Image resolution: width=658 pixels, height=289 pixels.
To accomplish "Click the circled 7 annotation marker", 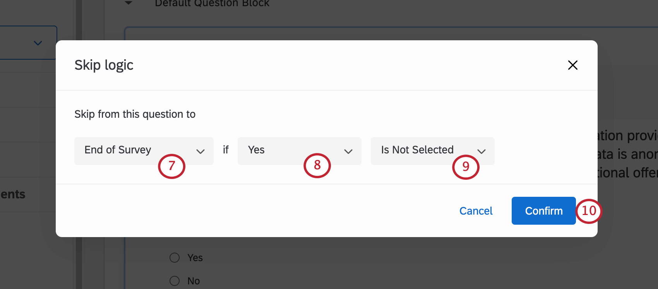I will 171,166.
